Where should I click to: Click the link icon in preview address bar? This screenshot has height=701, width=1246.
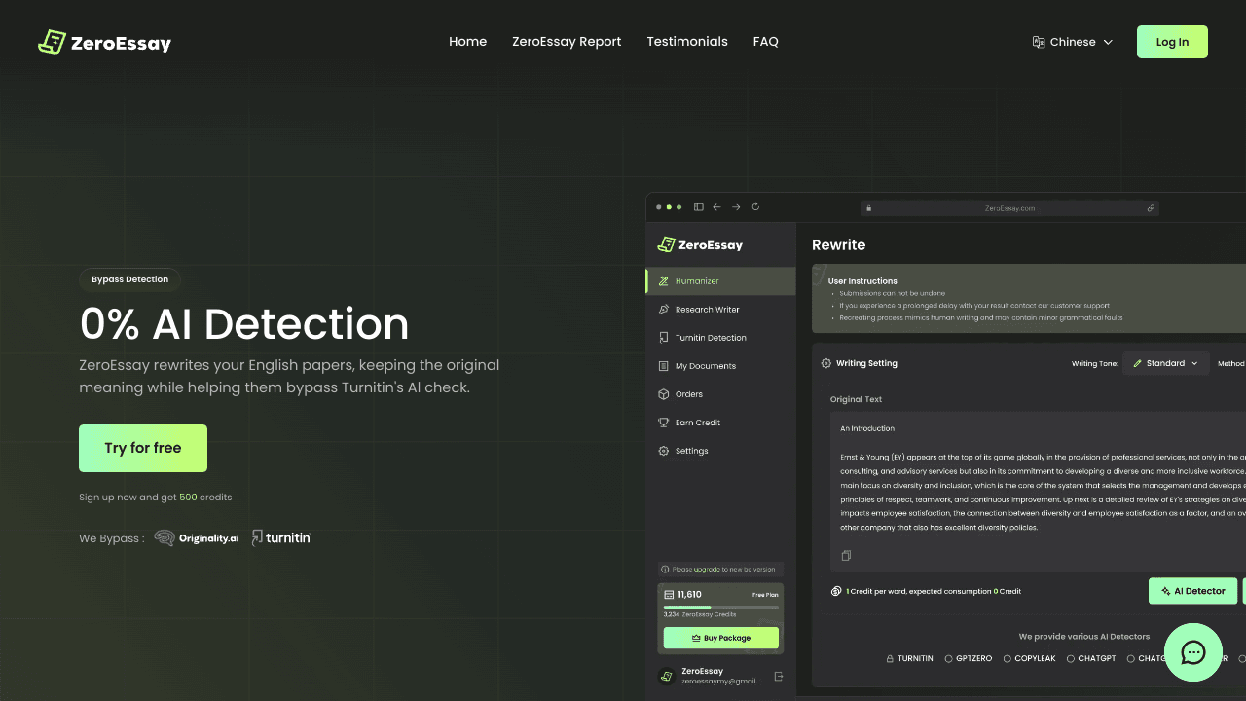pos(1151,208)
